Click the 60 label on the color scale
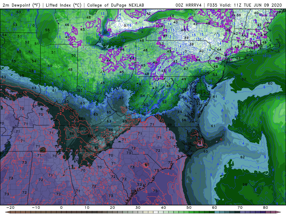286x214 pixels. [x=214, y=208]
